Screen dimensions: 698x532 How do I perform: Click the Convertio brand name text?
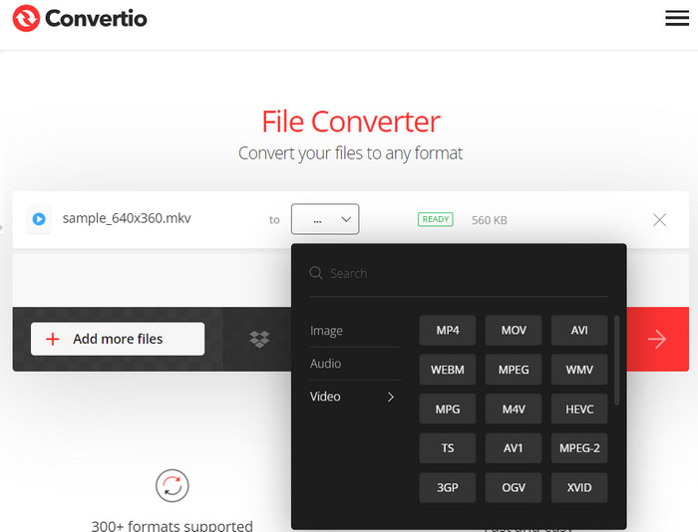pos(96,18)
